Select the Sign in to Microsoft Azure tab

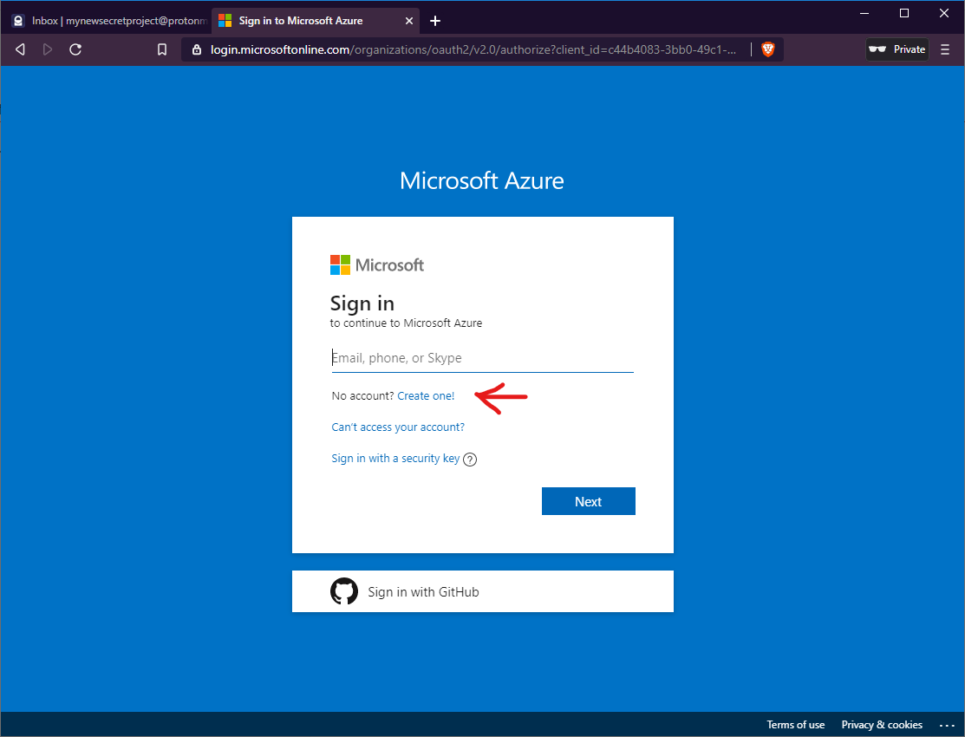[x=316, y=21]
